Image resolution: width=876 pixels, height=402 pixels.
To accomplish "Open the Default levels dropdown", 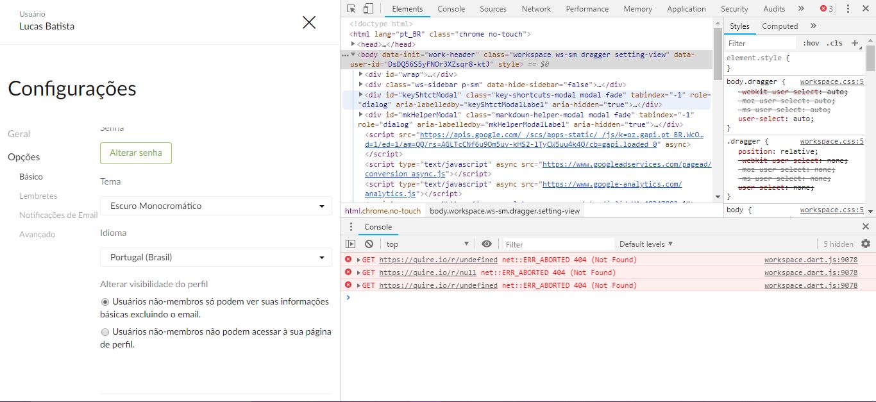I will pos(646,244).
